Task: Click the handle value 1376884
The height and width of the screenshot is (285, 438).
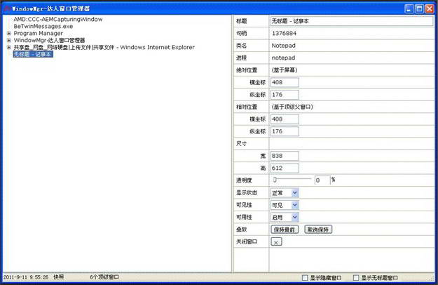Action: click(x=284, y=33)
